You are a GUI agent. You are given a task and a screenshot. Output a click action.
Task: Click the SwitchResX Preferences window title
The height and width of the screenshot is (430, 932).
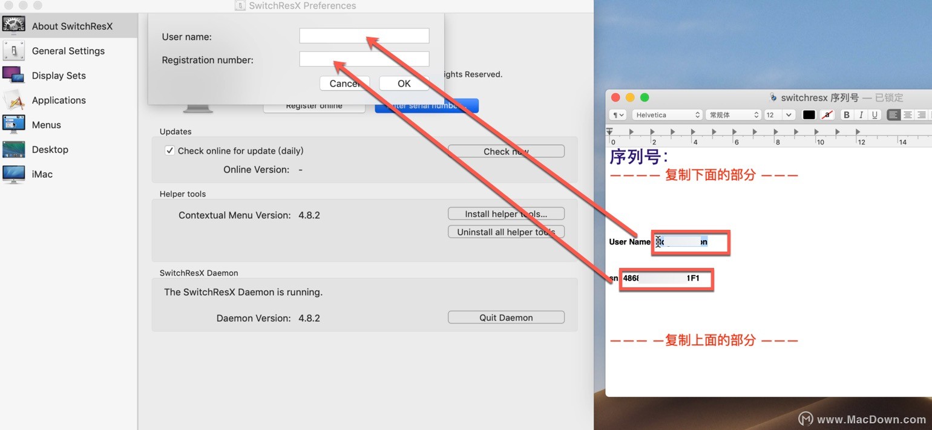pos(303,6)
